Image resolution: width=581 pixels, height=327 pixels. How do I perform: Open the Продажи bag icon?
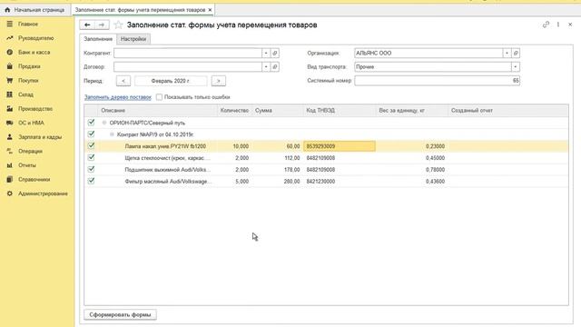[10, 66]
